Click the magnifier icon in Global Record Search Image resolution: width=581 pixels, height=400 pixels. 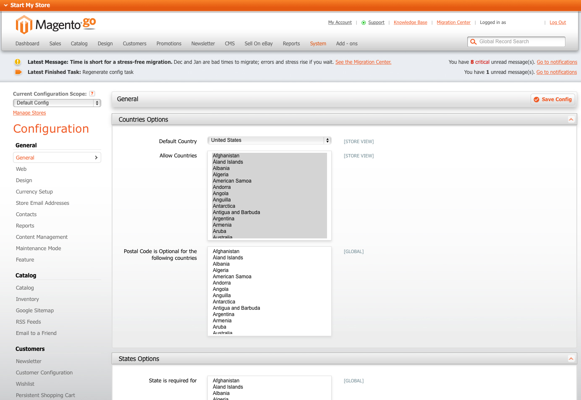point(474,42)
